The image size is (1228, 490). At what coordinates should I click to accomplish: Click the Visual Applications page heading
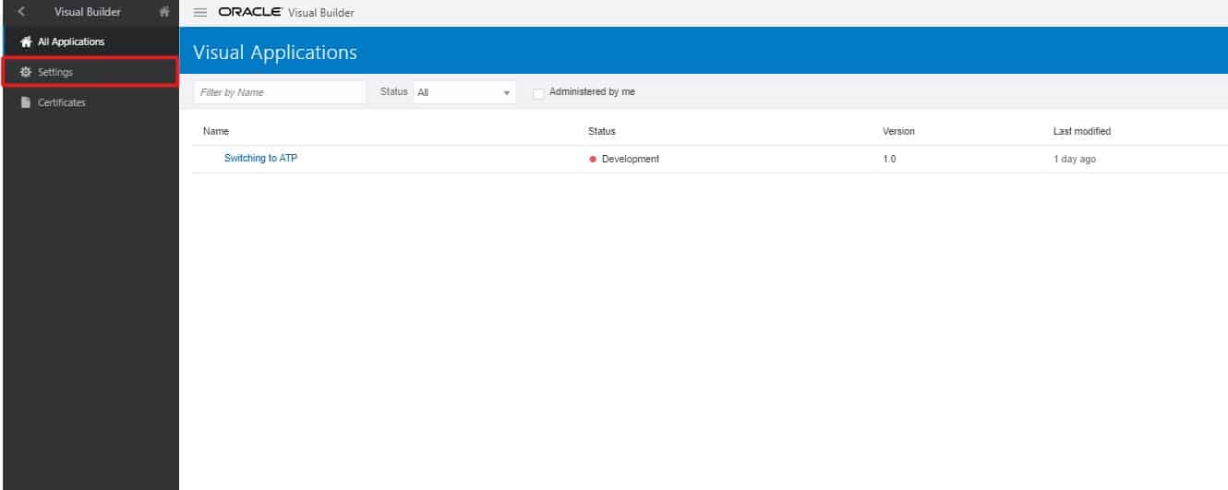(x=274, y=53)
